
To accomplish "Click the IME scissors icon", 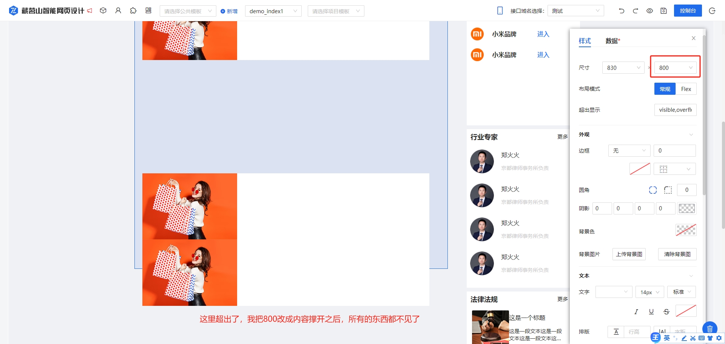I will (693, 338).
